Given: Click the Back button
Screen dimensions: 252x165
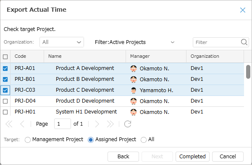Looking at the screenshot, I should [123, 157].
